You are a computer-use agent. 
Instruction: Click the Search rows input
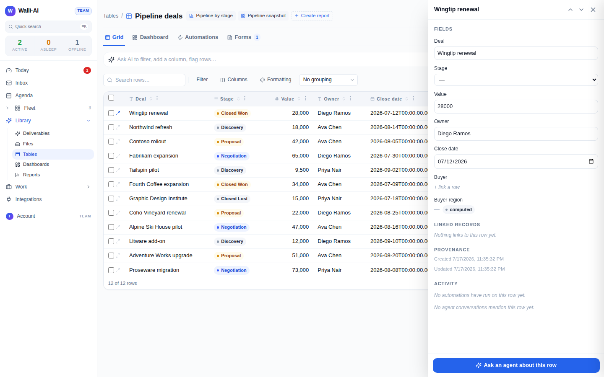pyautogui.click(x=144, y=80)
